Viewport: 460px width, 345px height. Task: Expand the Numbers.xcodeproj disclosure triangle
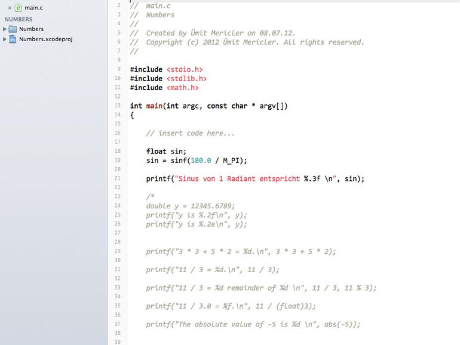[4, 39]
